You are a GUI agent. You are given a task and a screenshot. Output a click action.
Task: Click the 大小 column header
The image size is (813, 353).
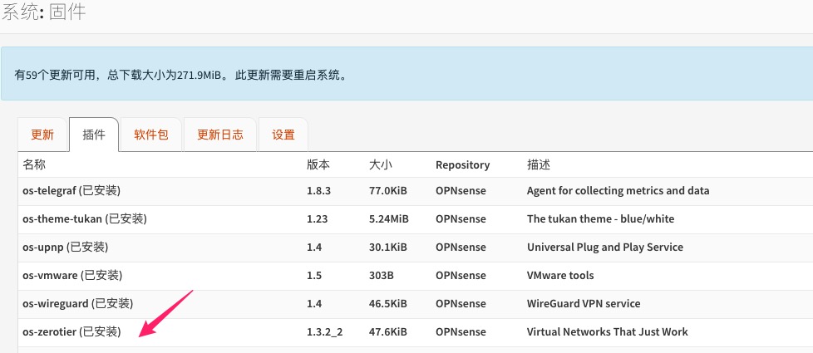381,164
